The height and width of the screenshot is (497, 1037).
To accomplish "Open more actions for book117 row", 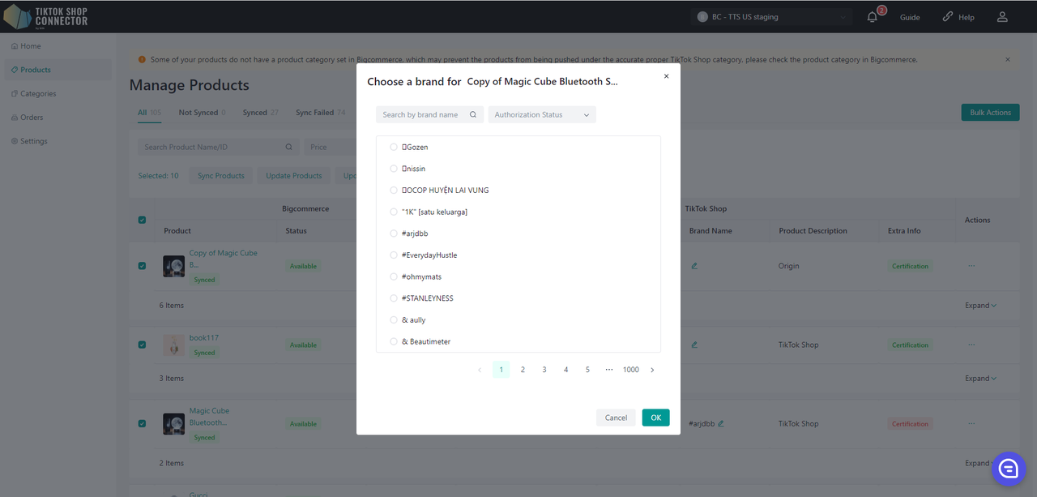I will [x=971, y=345].
